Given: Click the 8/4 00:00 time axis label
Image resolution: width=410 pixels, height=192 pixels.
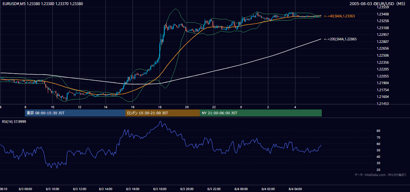Looking at the screenshot, I should point(241,189).
